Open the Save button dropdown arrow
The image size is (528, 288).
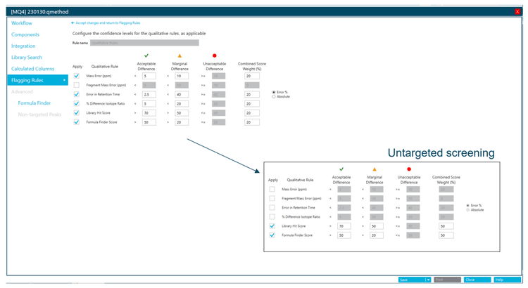point(427,280)
